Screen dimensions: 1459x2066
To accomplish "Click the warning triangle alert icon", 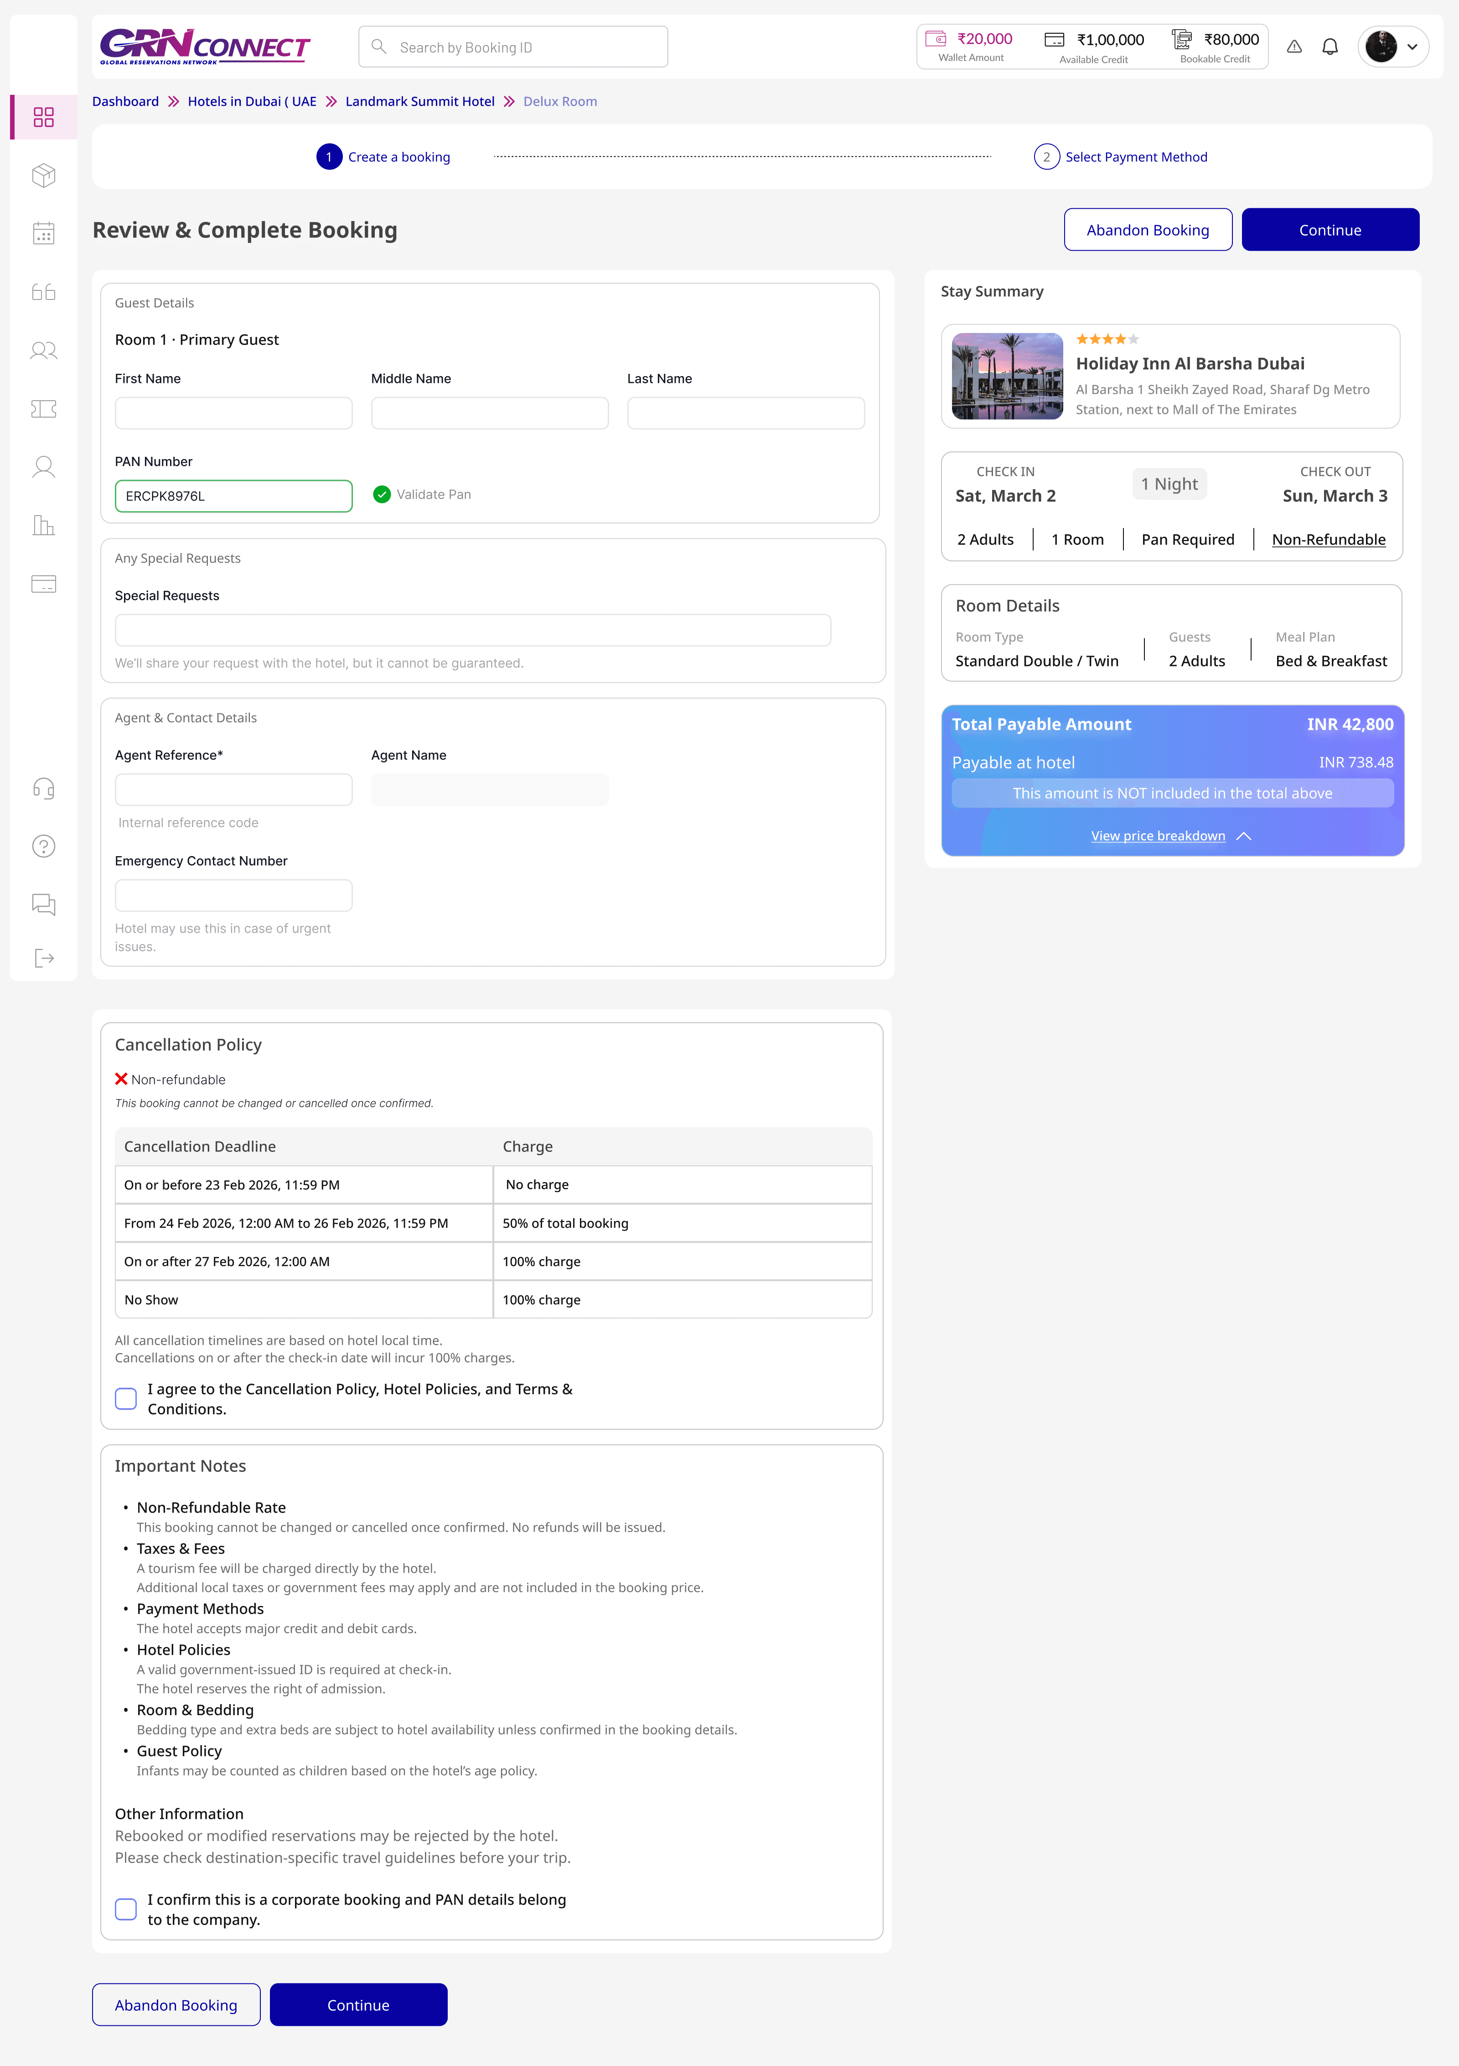I will pyautogui.click(x=1293, y=47).
